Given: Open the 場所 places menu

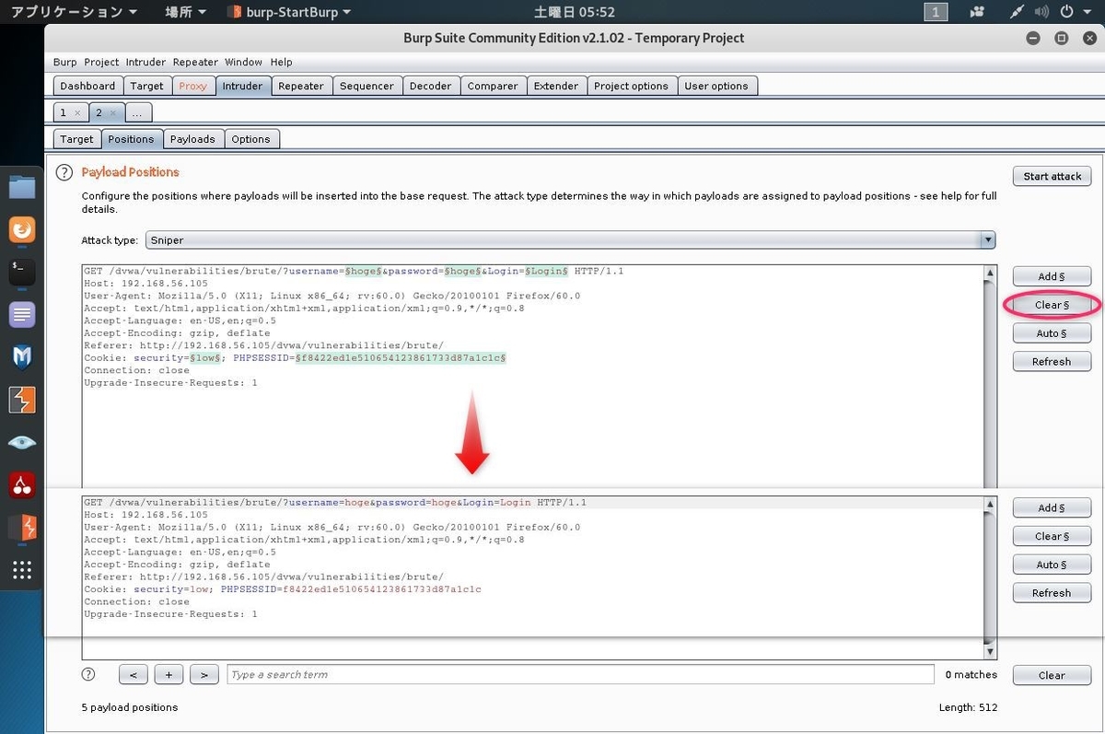Looking at the screenshot, I should pos(185,12).
